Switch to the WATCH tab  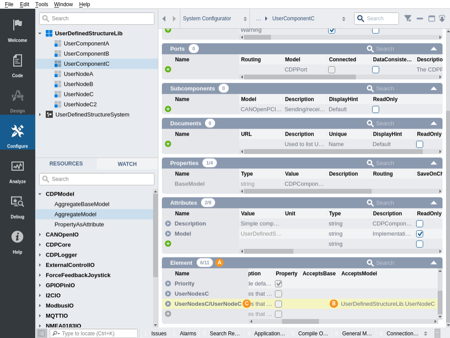127,164
